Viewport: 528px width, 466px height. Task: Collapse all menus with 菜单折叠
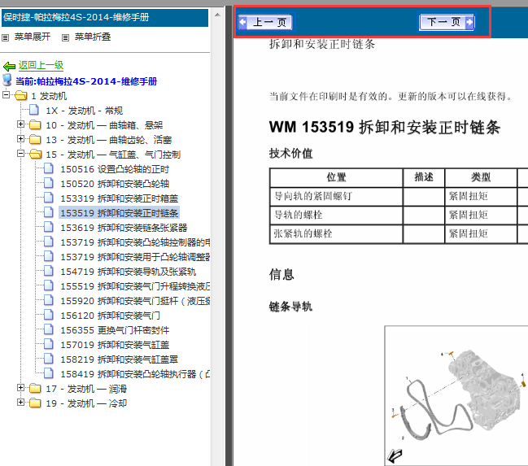[x=93, y=37]
